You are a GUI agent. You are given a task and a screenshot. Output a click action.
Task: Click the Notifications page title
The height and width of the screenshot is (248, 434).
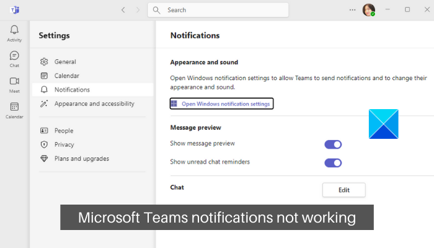coord(195,35)
